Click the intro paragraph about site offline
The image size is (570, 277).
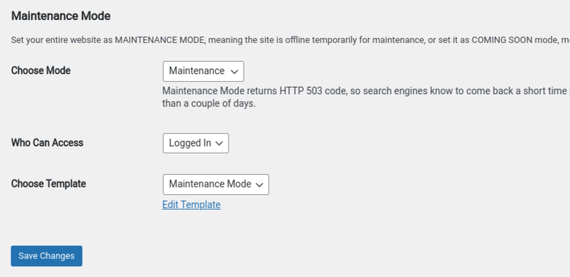tap(290, 40)
